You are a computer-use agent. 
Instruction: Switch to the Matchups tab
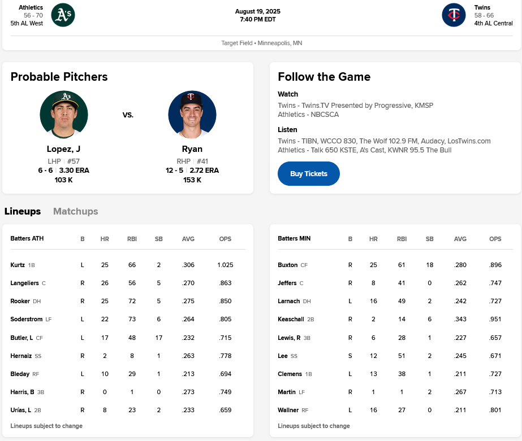(75, 211)
